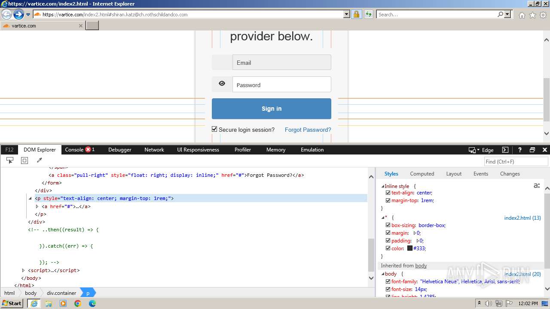550x309 pixels.
Task: Open the index2.html (13) source link
Action: click(522, 218)
